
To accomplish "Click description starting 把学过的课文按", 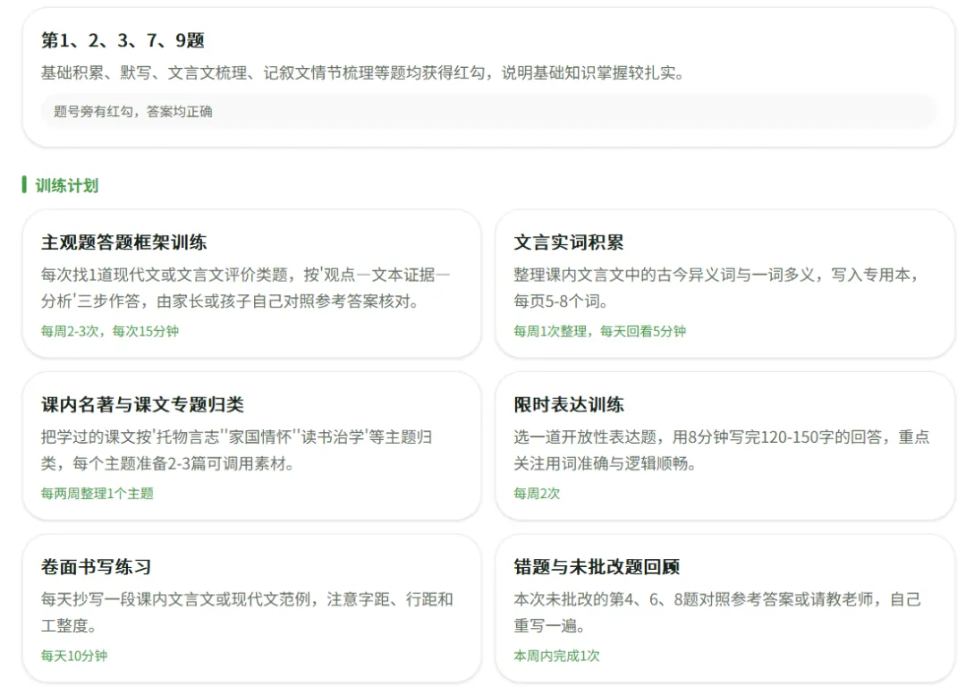I will click(236, 450).
